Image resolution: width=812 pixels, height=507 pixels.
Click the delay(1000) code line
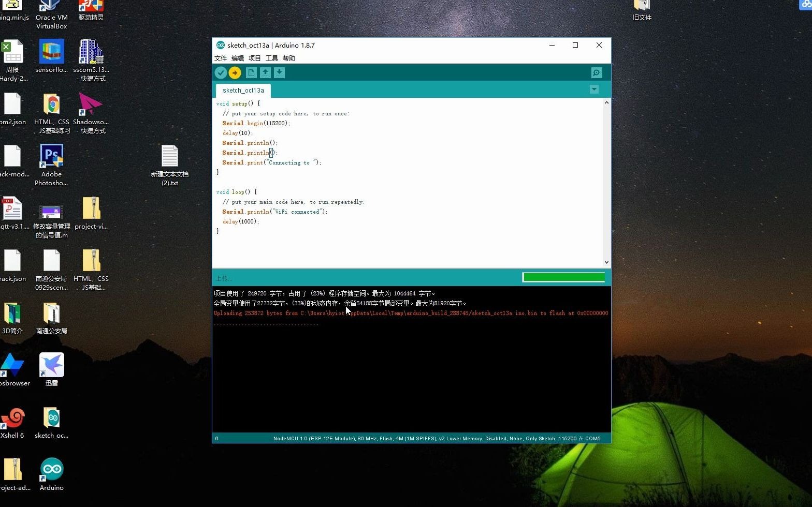tap(241, 221)
